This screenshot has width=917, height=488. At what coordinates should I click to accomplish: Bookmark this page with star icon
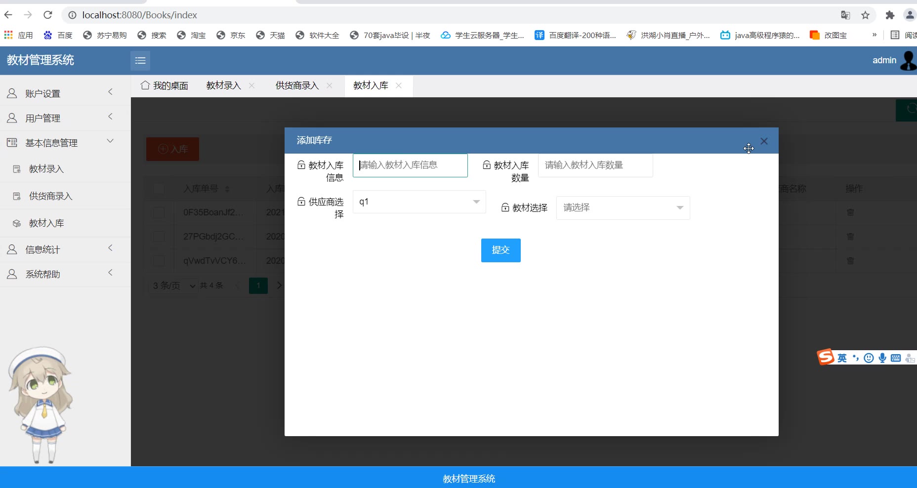click(865, 15)
